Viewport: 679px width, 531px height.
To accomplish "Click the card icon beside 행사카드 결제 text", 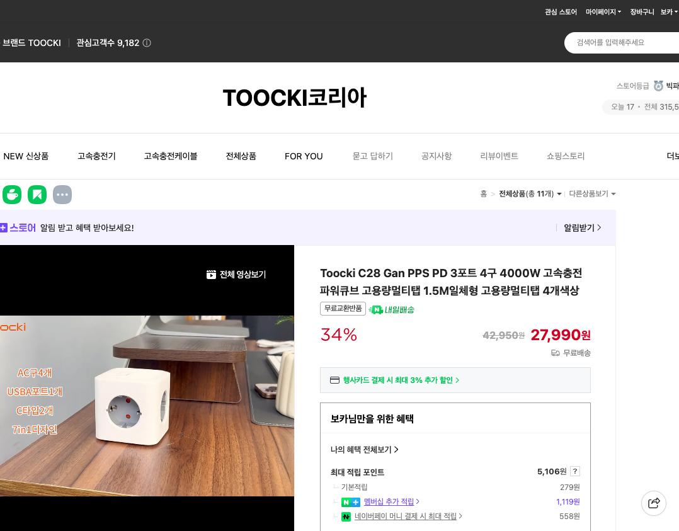I will point(334,380).
